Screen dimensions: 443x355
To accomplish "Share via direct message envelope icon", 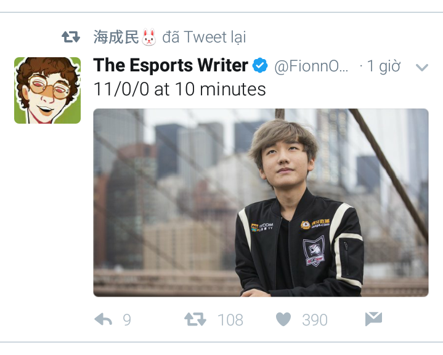I will (373, 319).
